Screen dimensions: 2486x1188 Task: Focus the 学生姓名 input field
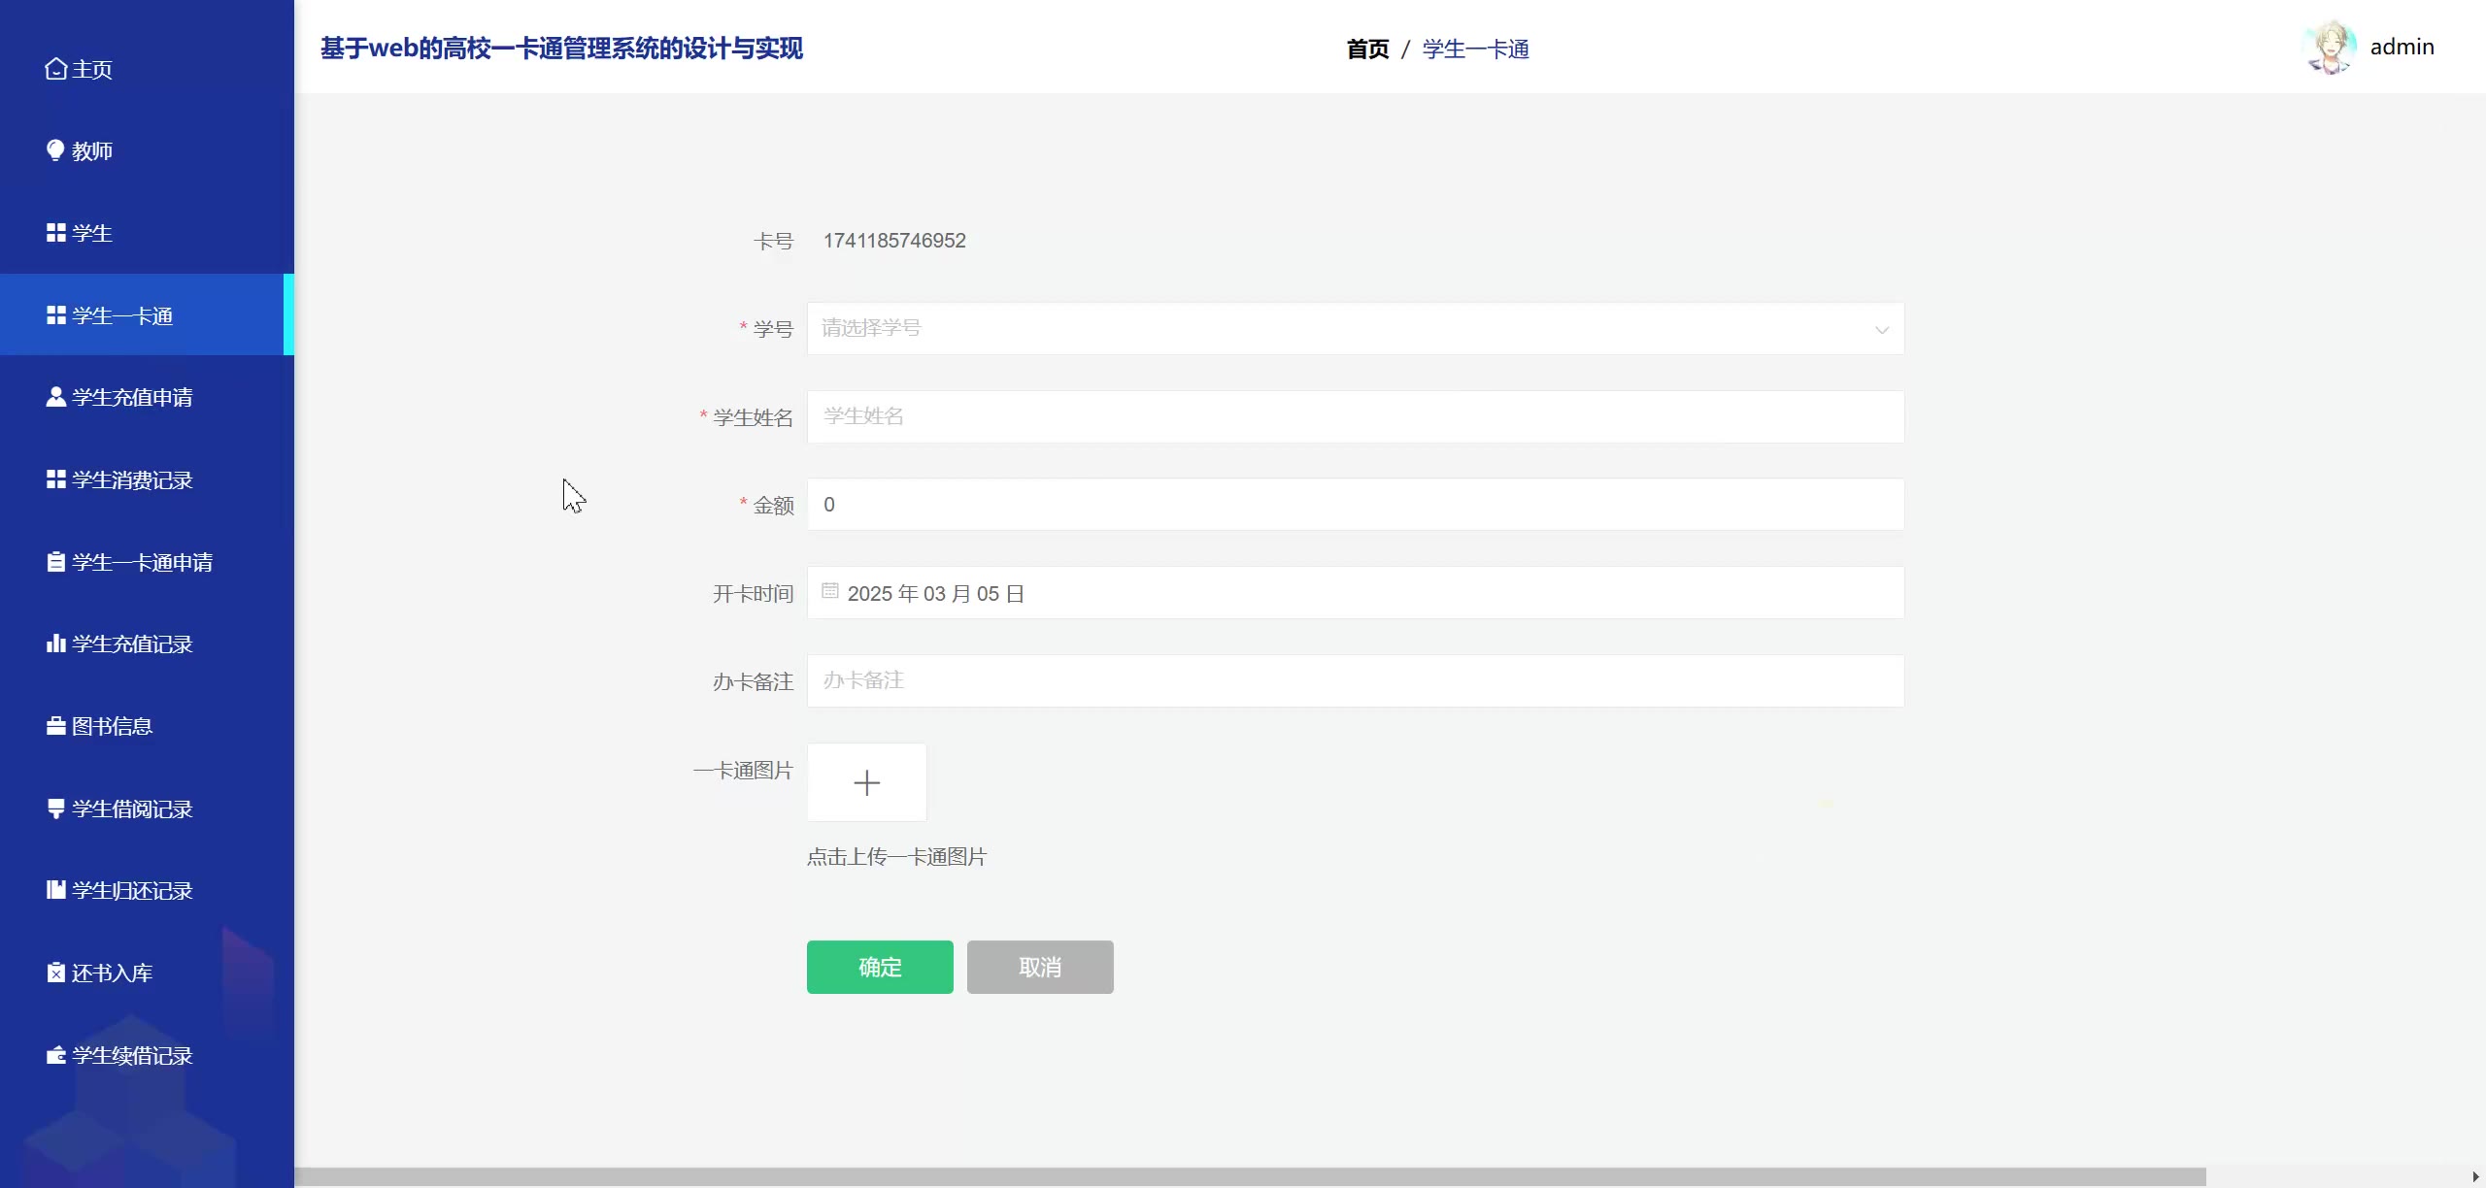click(x=1355, y=417)
